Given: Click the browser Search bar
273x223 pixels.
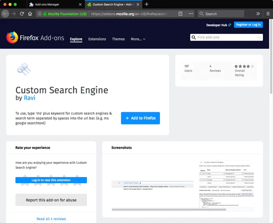Looking at the screenshot, I should [x=221, y=14].
